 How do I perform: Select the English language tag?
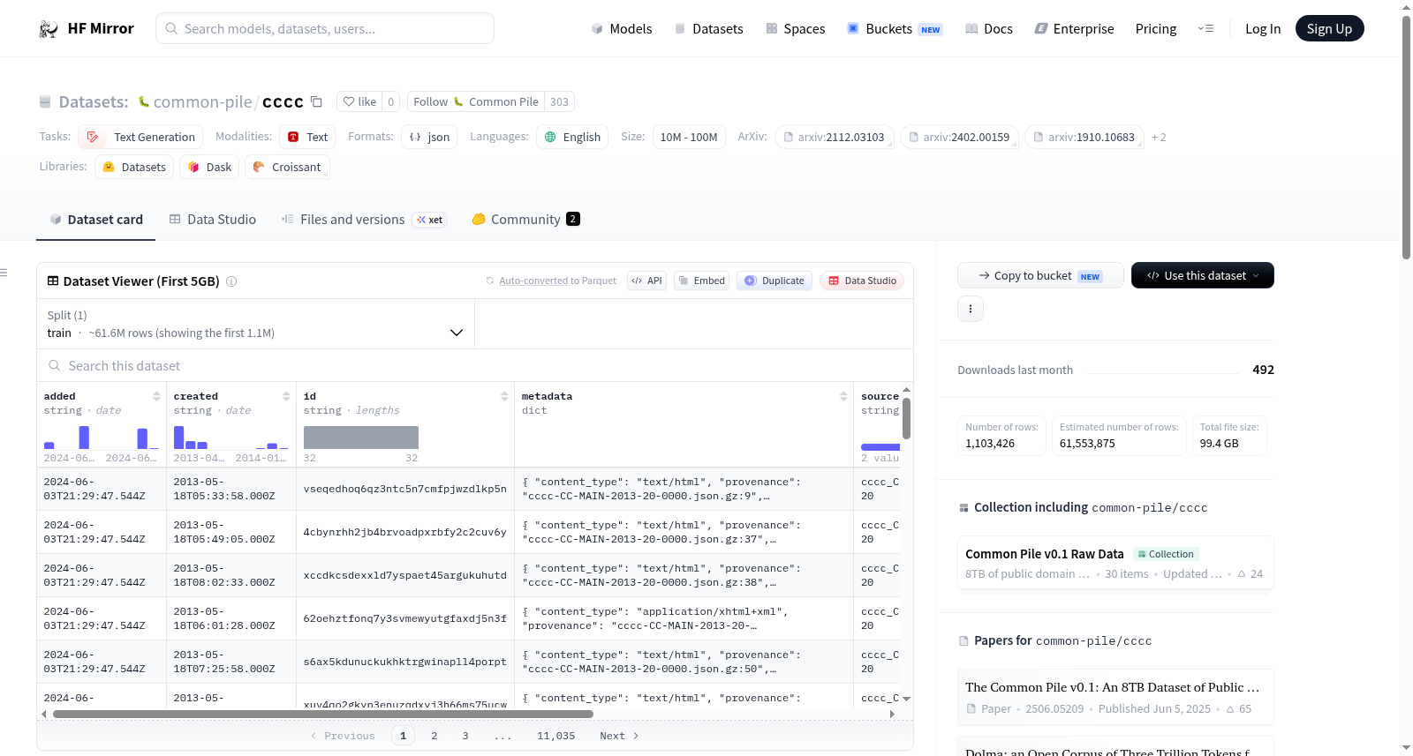572,137
